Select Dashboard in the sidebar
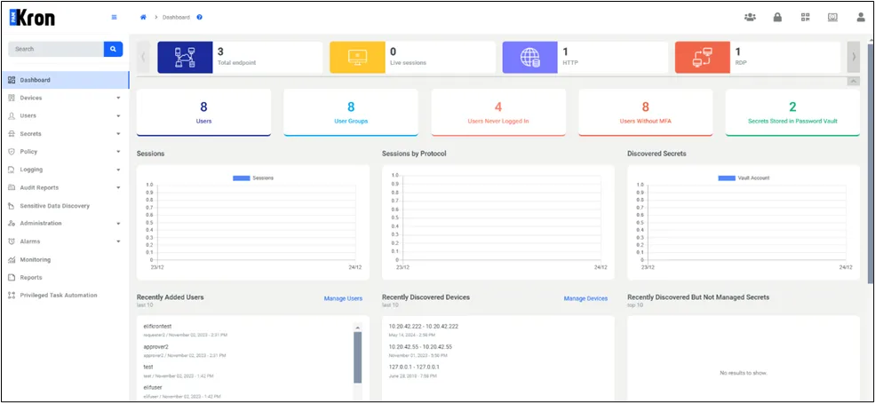The width and height of the screenshot is (875, 403). point(65,80)
